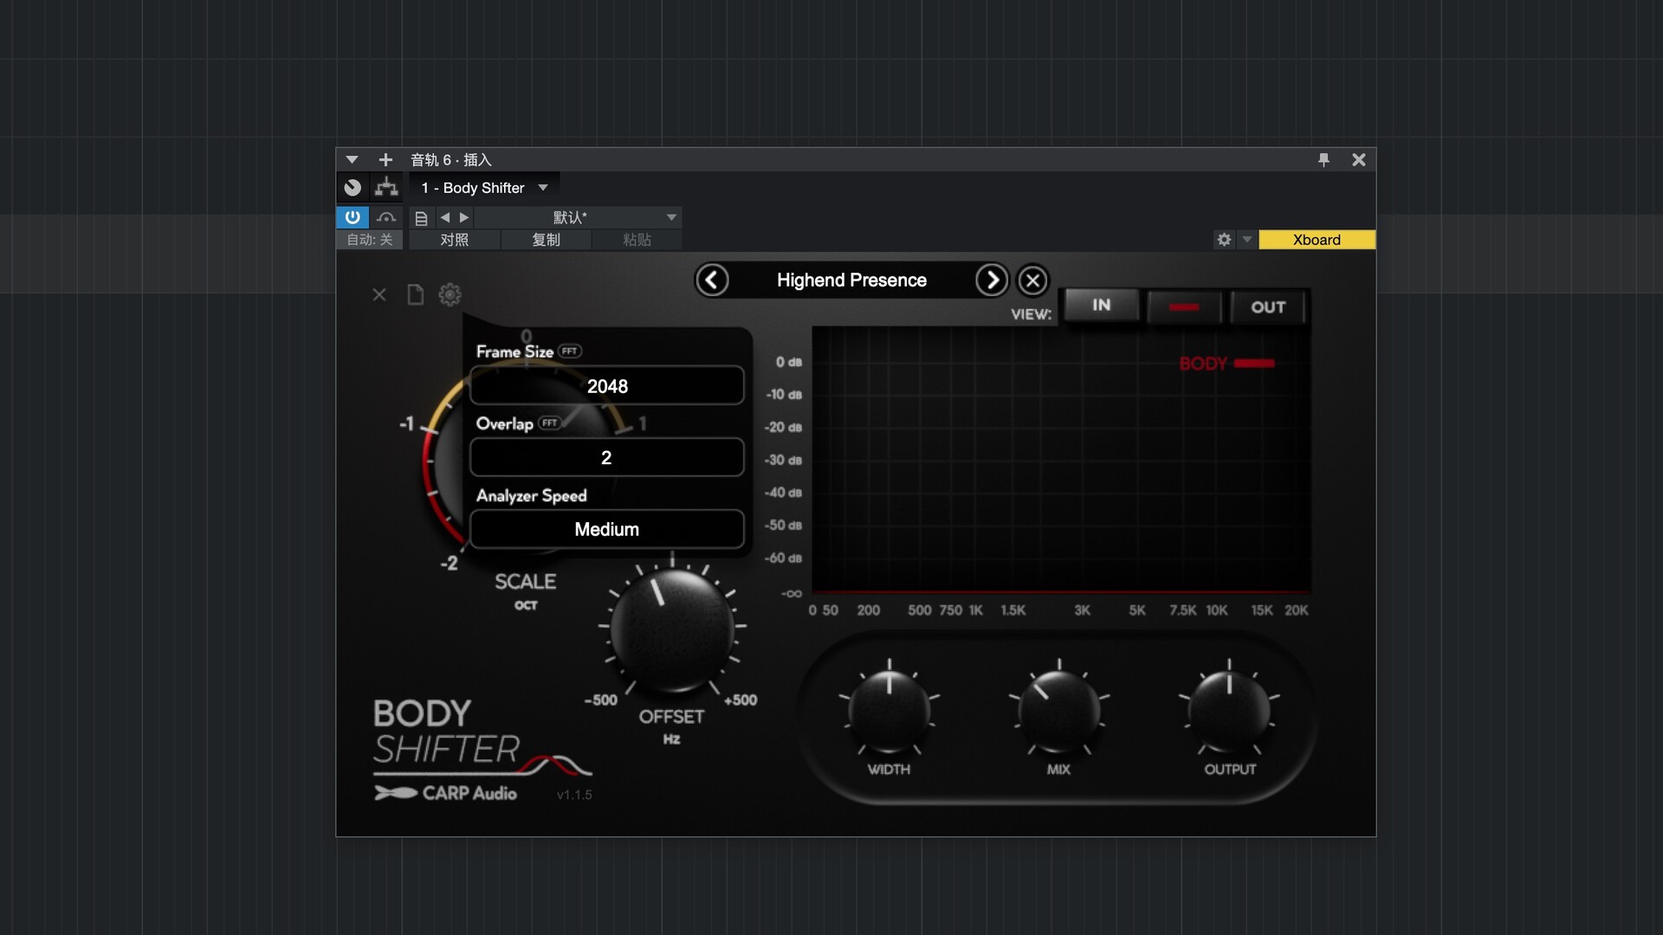The width and height of the screenshot is (1663, 935).
Task: Go to the next plugin preset with right chevron
Action: coord(992,280)
